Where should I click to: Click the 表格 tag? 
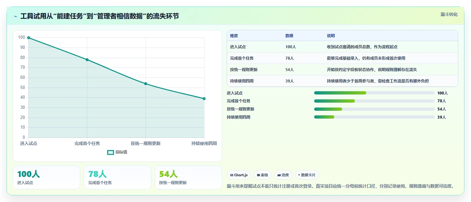[x=262, y=175]
